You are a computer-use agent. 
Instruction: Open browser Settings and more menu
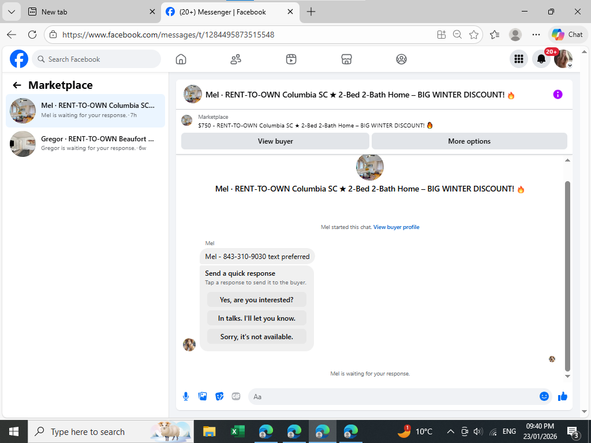pos(536,35)
